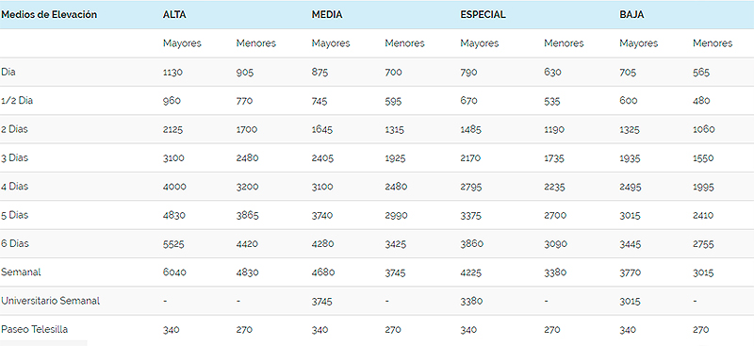Click the Paseo Telesilla row label

coord(34,329)
